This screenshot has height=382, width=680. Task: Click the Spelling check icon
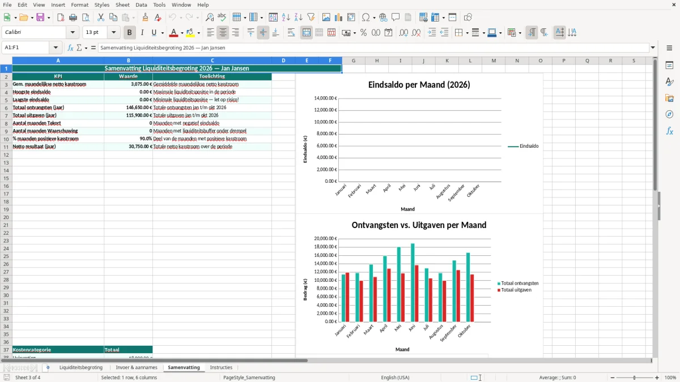222,18
